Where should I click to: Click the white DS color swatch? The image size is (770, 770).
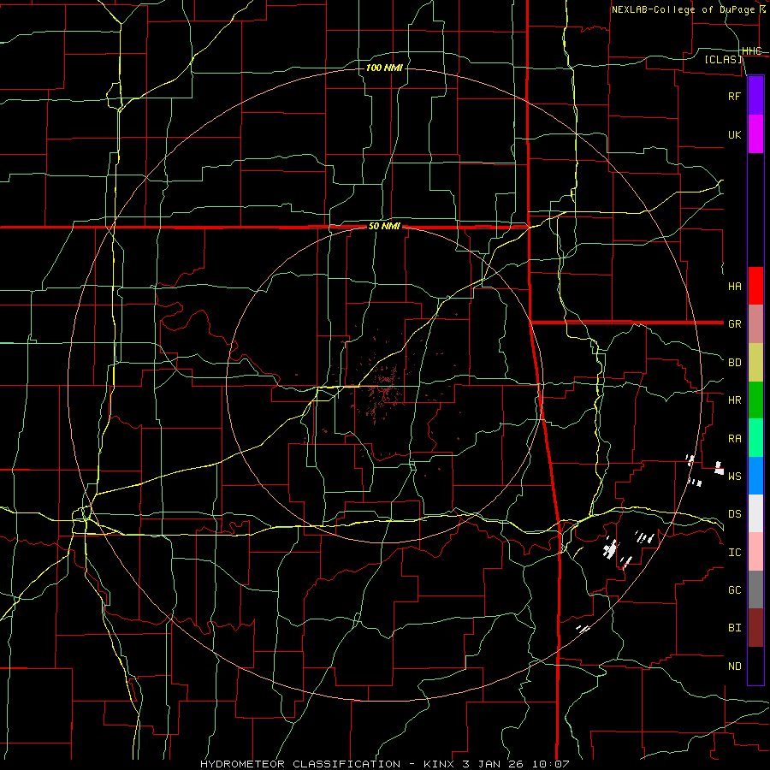pyautogui.click(x=755, y=513)
